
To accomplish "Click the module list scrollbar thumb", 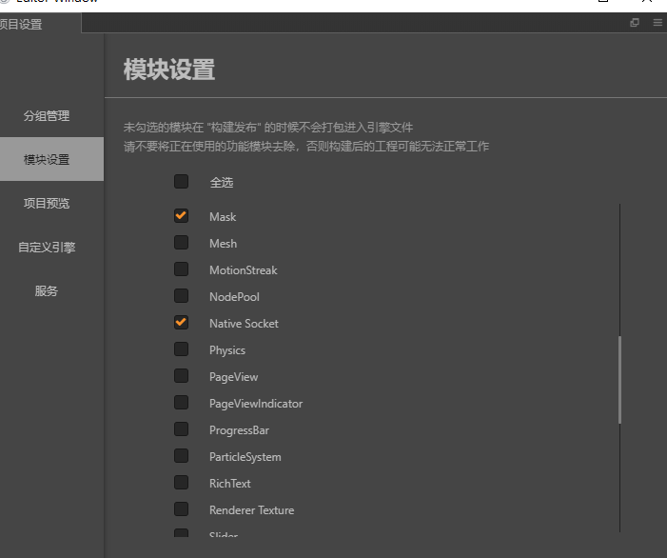I will tap(619, 380).
